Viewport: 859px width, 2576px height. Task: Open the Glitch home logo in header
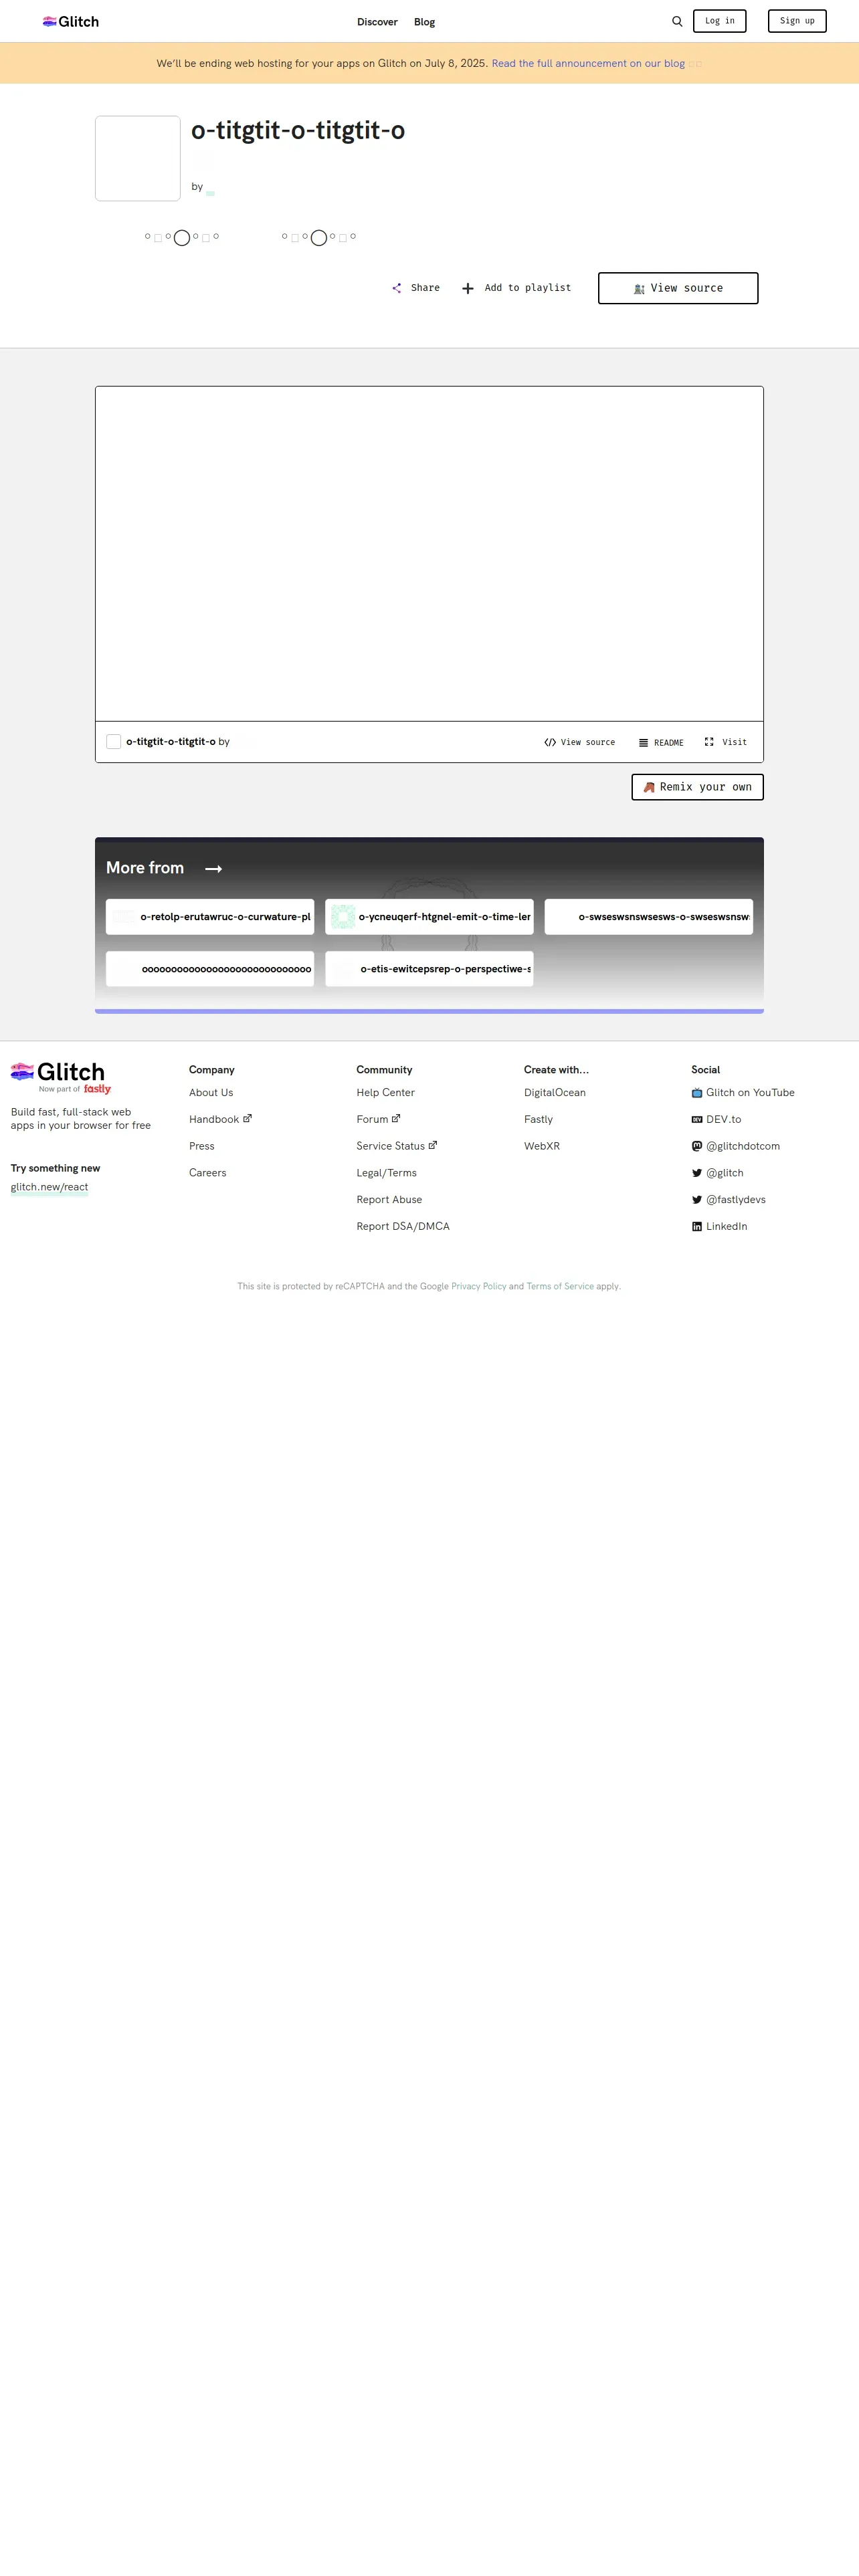(70, 21)
